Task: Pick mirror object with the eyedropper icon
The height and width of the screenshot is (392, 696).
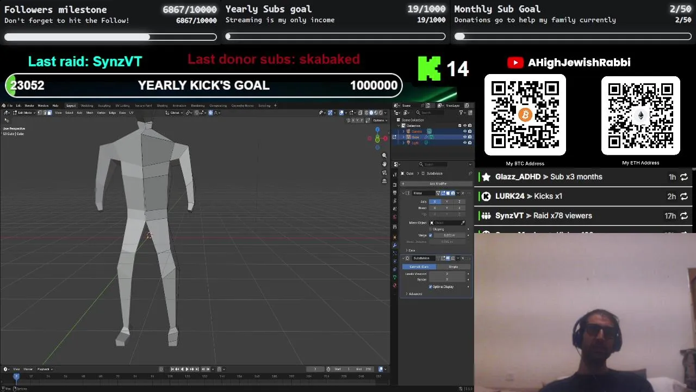Action: [463, 223]
